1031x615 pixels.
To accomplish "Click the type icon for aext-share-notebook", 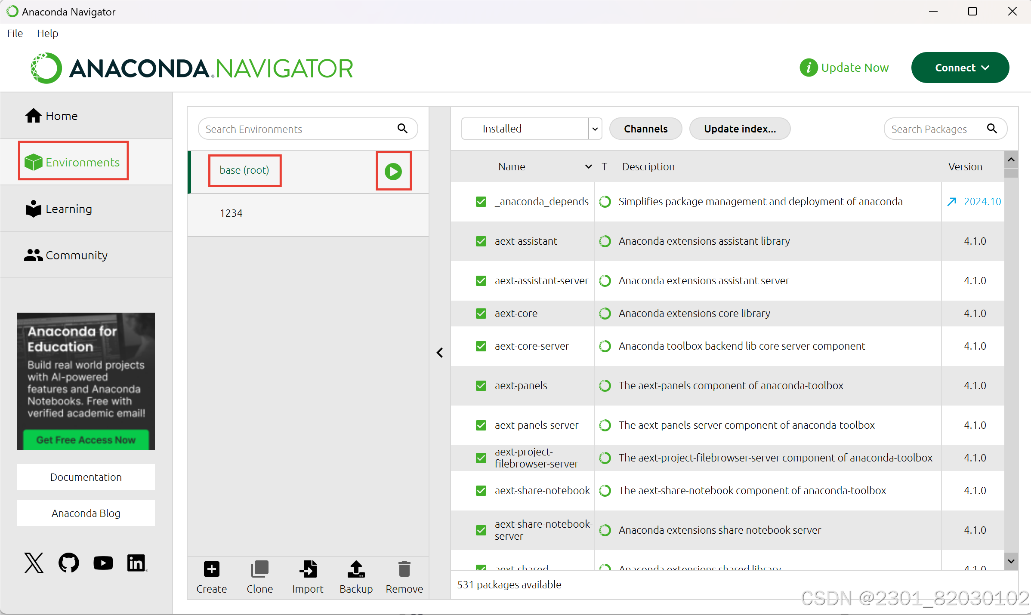I will (605, 490).
